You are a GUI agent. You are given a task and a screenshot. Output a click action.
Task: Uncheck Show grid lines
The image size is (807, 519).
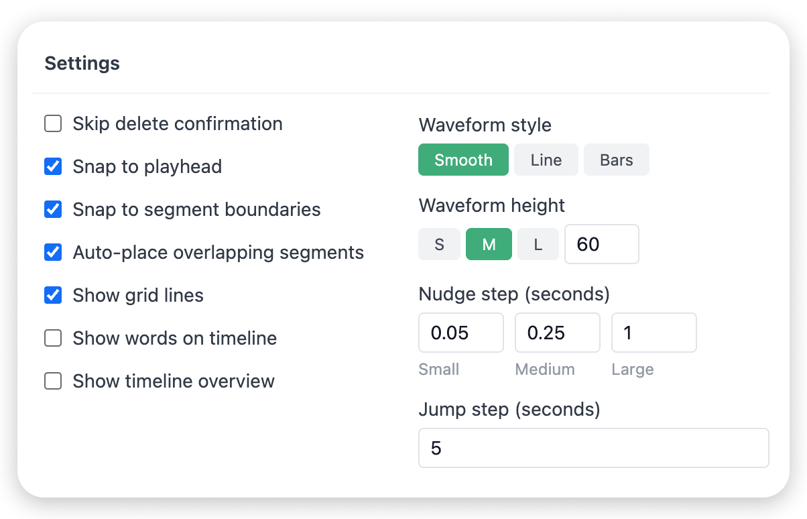tap(53, 296)
